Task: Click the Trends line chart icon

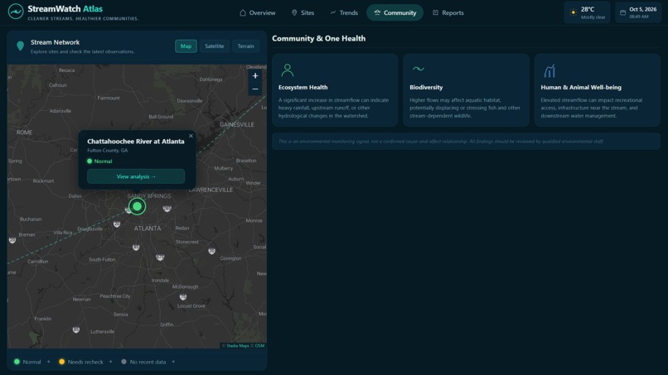Action: pos(333,12)
